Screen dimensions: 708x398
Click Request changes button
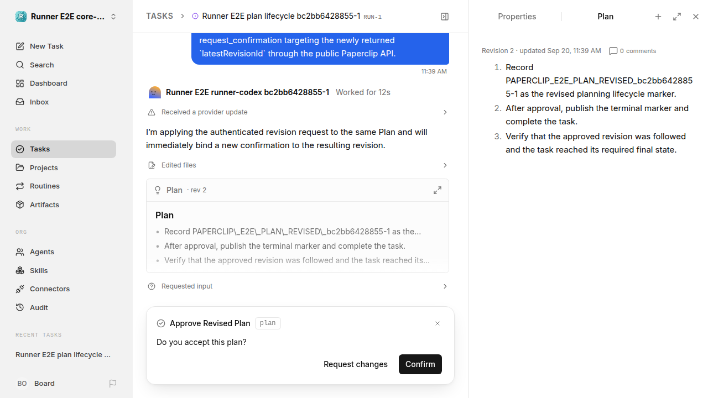(x=356, y=364)
